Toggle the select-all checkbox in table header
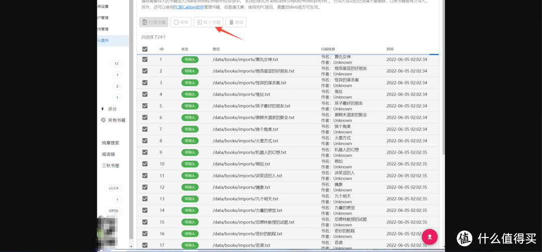542x252 pixels. point(145,49)
